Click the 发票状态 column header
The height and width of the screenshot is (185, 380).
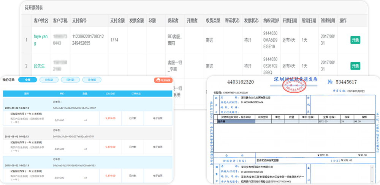coord(251,20)
